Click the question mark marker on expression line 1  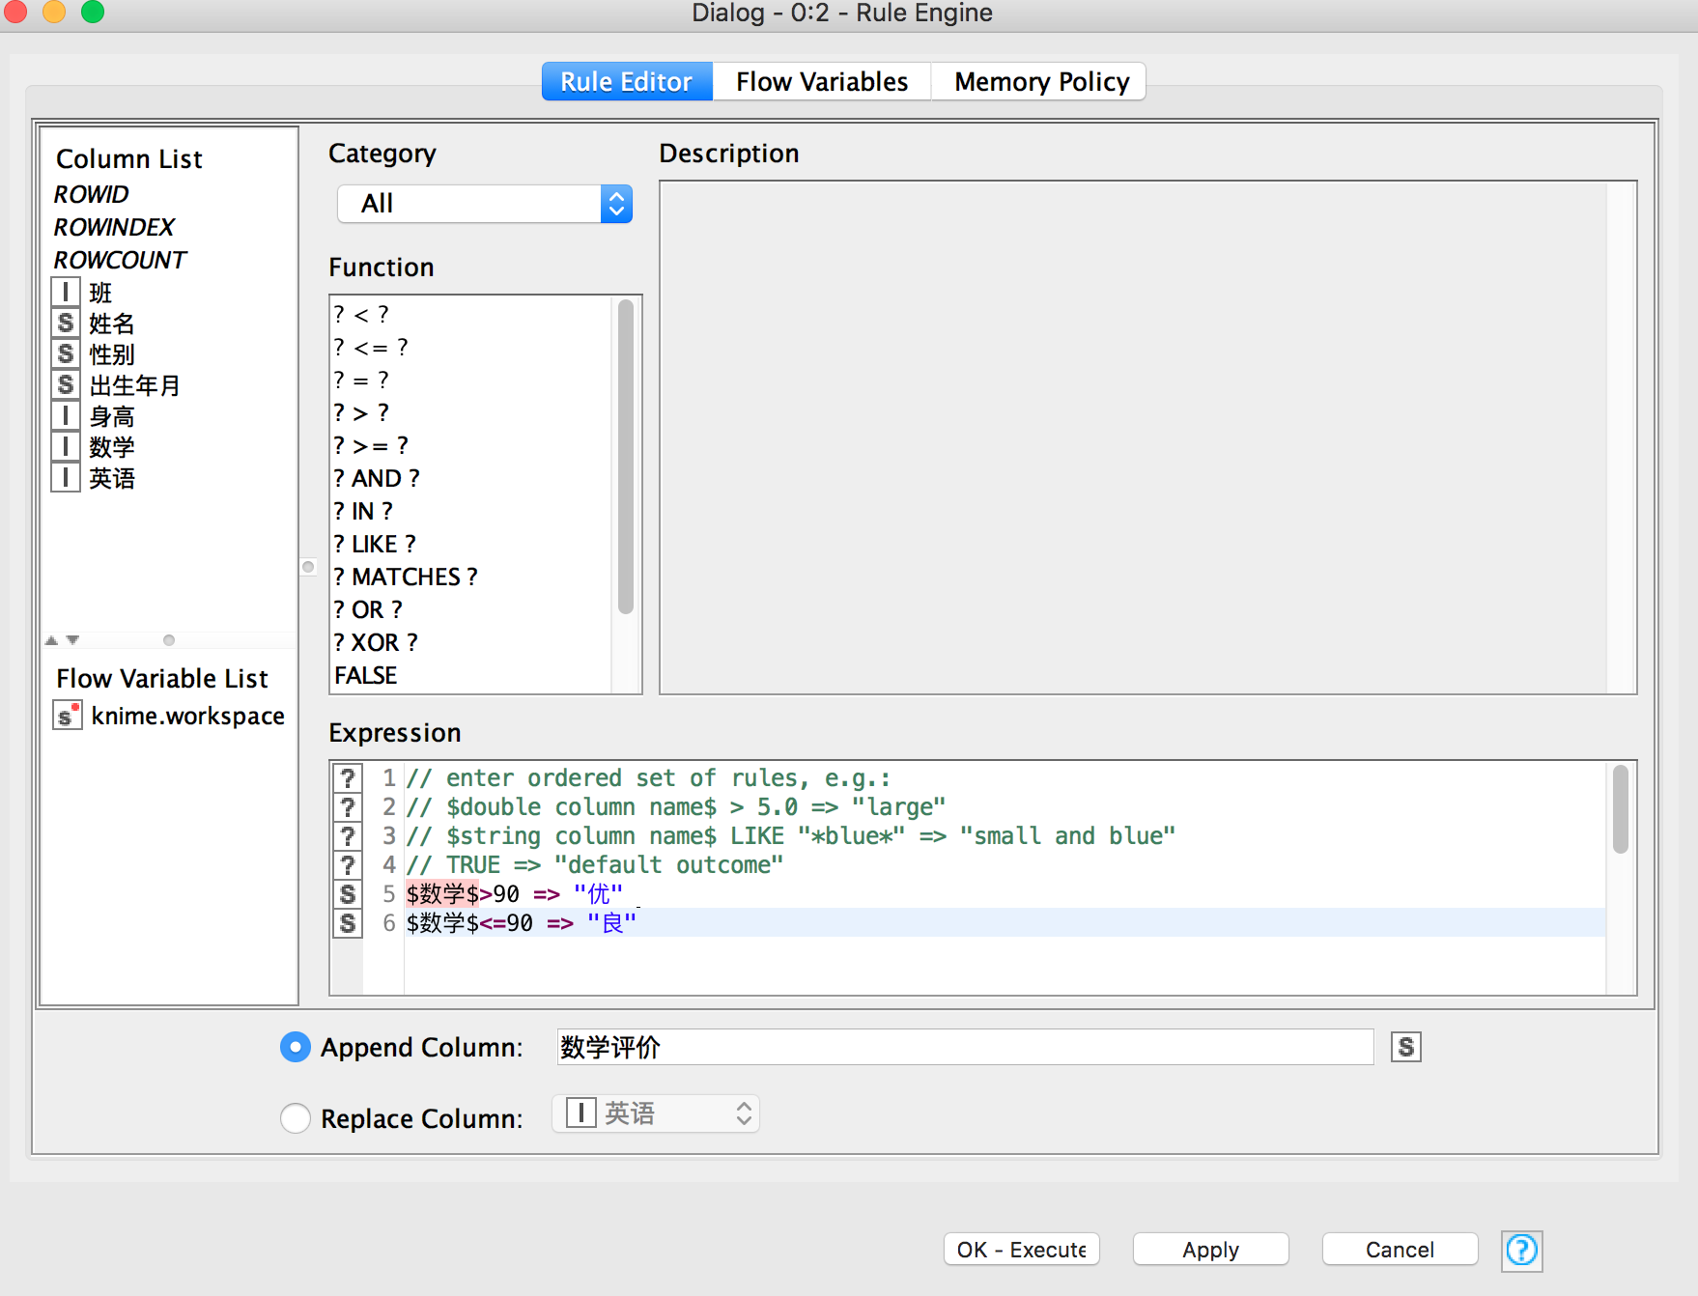tap(348, 777)
